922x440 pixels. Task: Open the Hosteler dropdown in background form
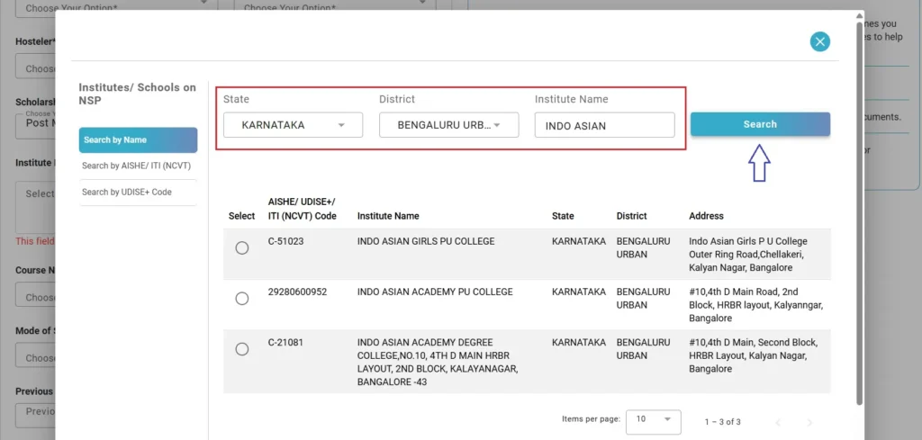point(35,66)
